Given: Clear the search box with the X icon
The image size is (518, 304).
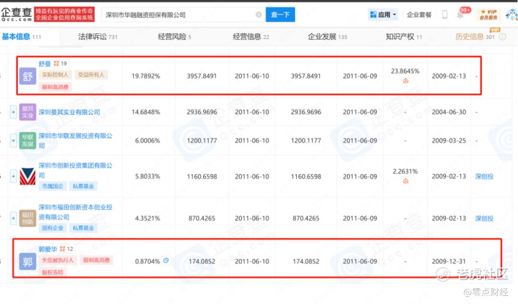Looking at the screenshot, I should point(259,14).
